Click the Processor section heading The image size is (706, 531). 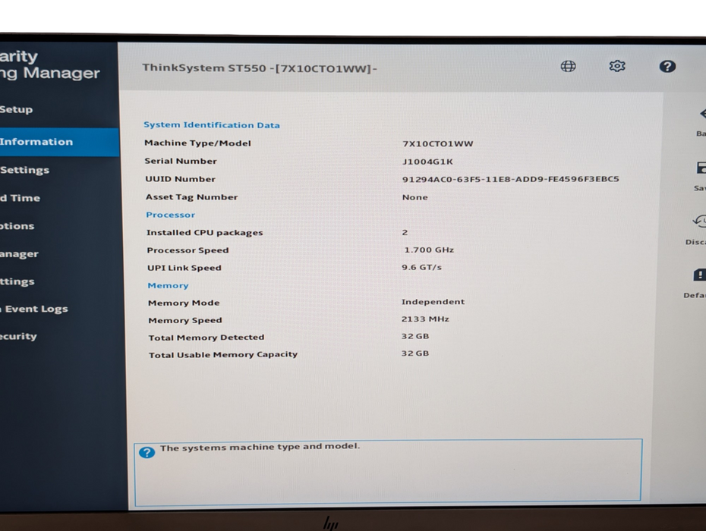coord(170,215)
